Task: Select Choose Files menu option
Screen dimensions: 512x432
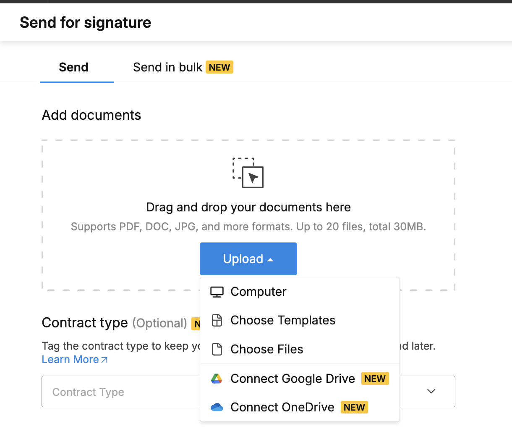Action: click(300, 349)
